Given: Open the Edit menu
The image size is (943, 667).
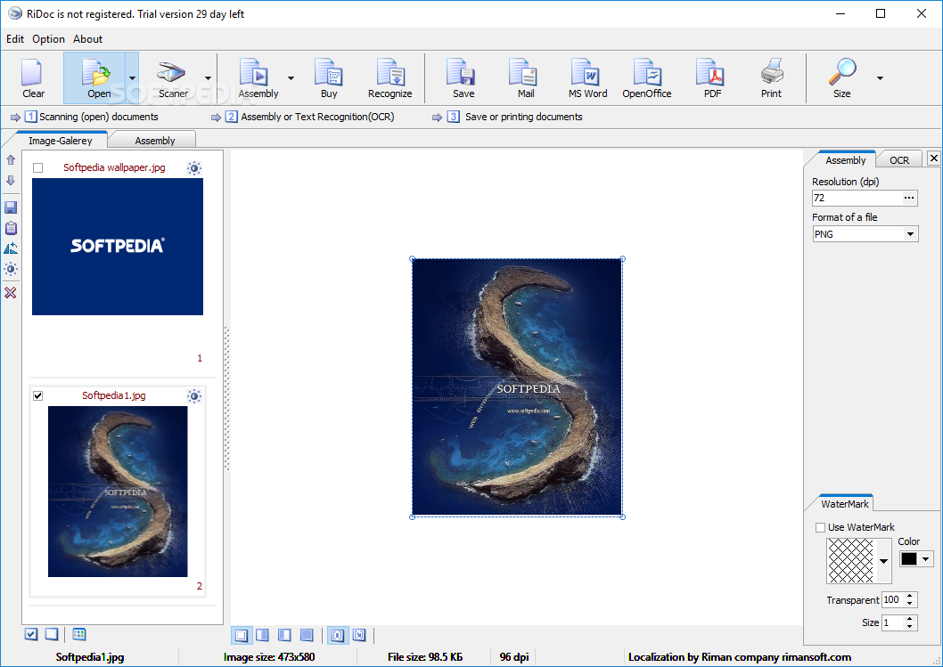Looking at the screenshot, I should [15, 39].
